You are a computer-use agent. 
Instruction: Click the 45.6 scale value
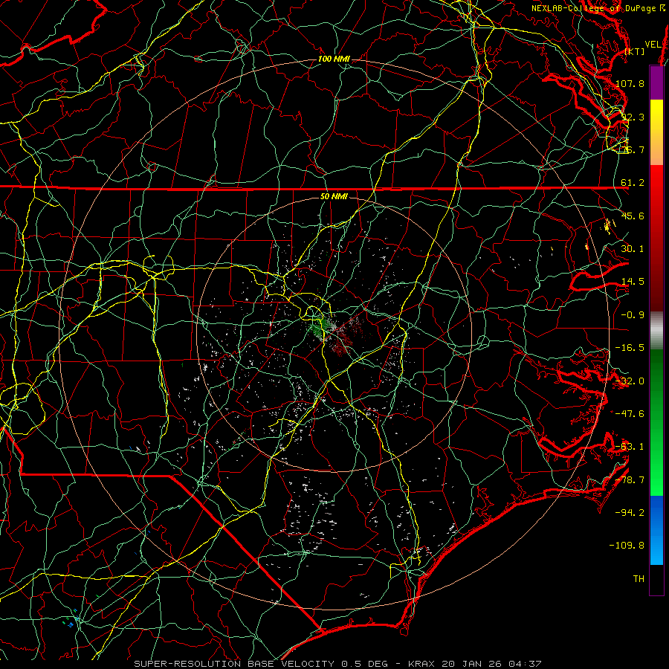[633, 216]
